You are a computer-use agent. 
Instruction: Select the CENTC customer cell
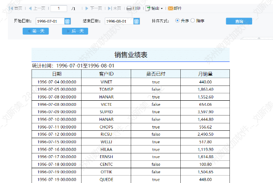[106, 164]
